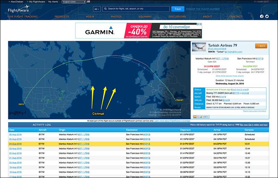Click the Garmin advertisement banner

138,31
